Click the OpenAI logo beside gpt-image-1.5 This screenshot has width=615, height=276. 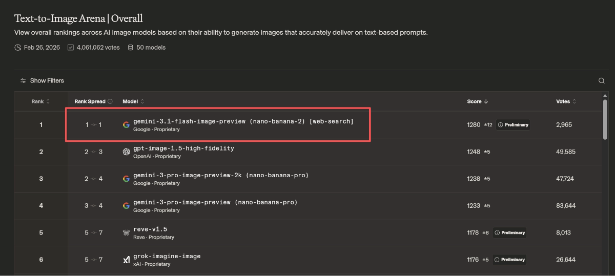click(126, 152)
